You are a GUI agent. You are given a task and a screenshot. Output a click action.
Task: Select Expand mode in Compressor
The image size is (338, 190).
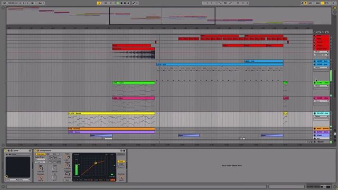(x=121, y=167)
